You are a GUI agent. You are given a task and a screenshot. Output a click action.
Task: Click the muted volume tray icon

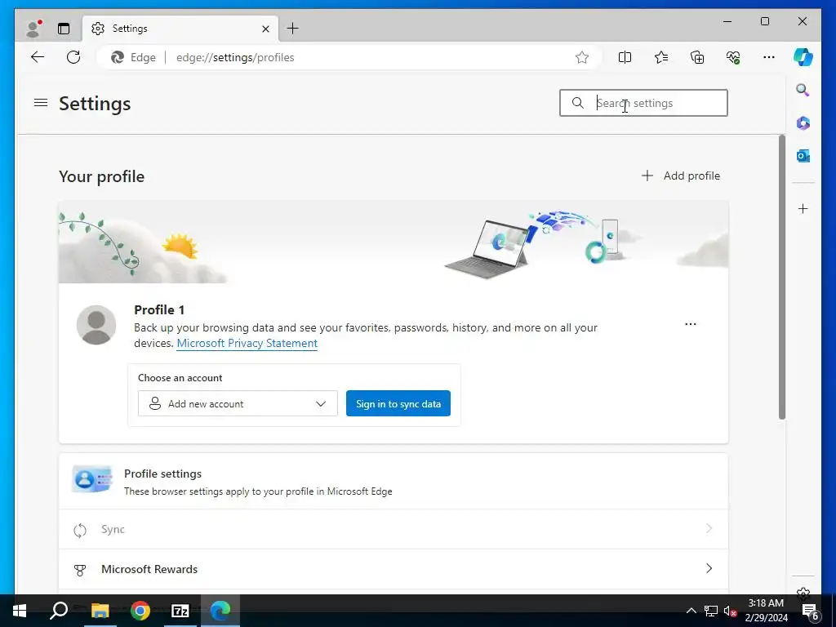click(x=730, y=611)
